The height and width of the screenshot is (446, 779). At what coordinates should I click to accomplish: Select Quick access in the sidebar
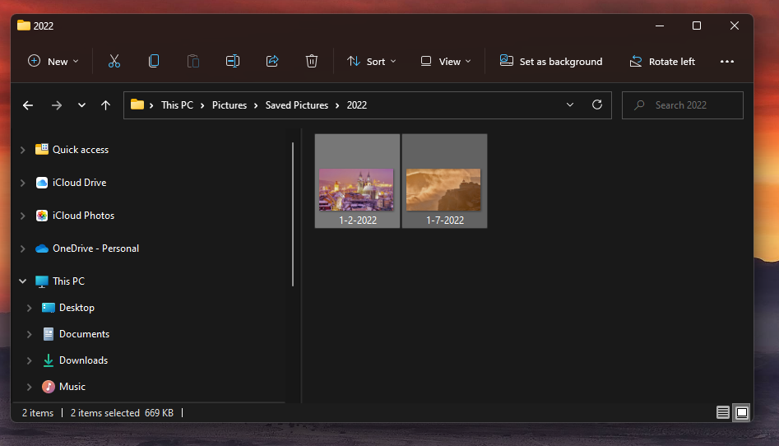(x=81, y=149)
